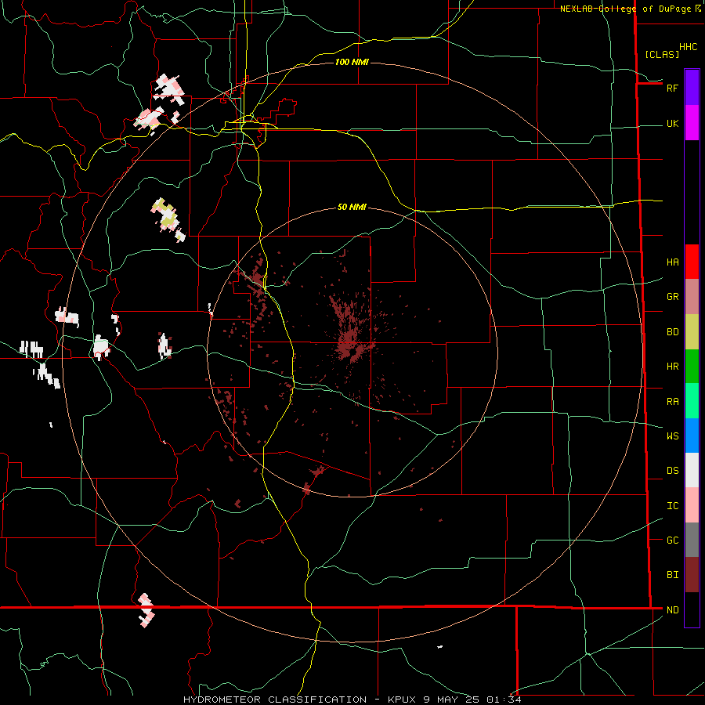Viewport: 705px width, 705px height.
Task: Click the BD legend label
Action: point(672,332)
